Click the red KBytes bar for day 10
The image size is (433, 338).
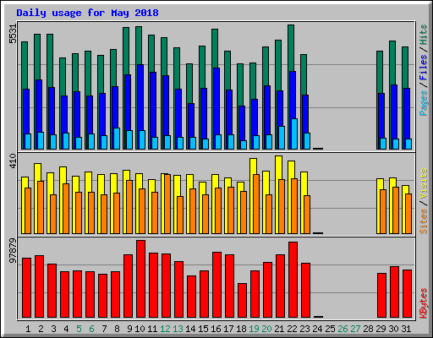pos(141,279)
